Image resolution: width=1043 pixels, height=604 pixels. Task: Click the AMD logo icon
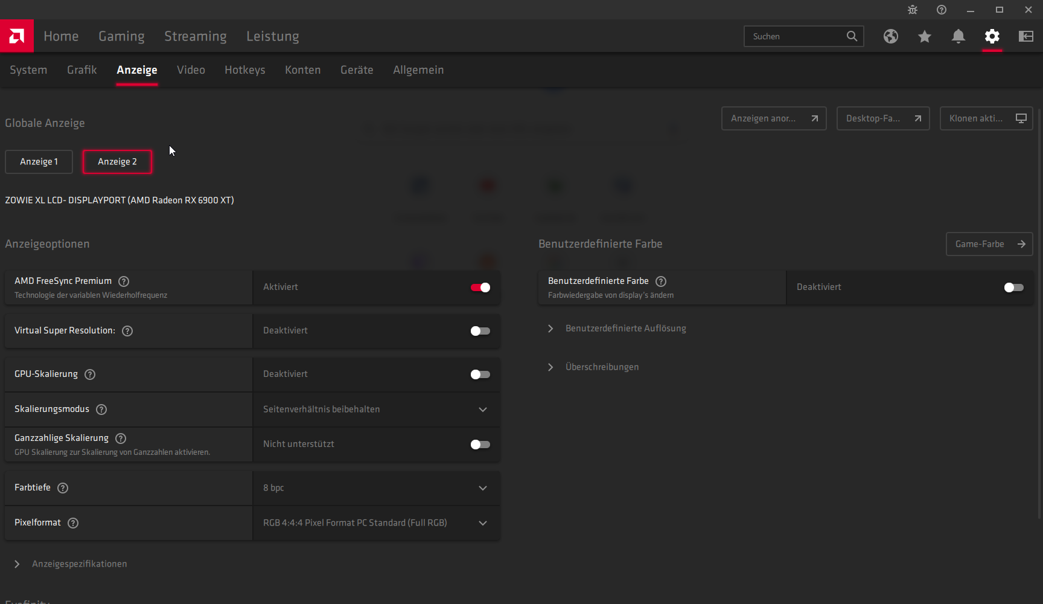pos(17,36)
